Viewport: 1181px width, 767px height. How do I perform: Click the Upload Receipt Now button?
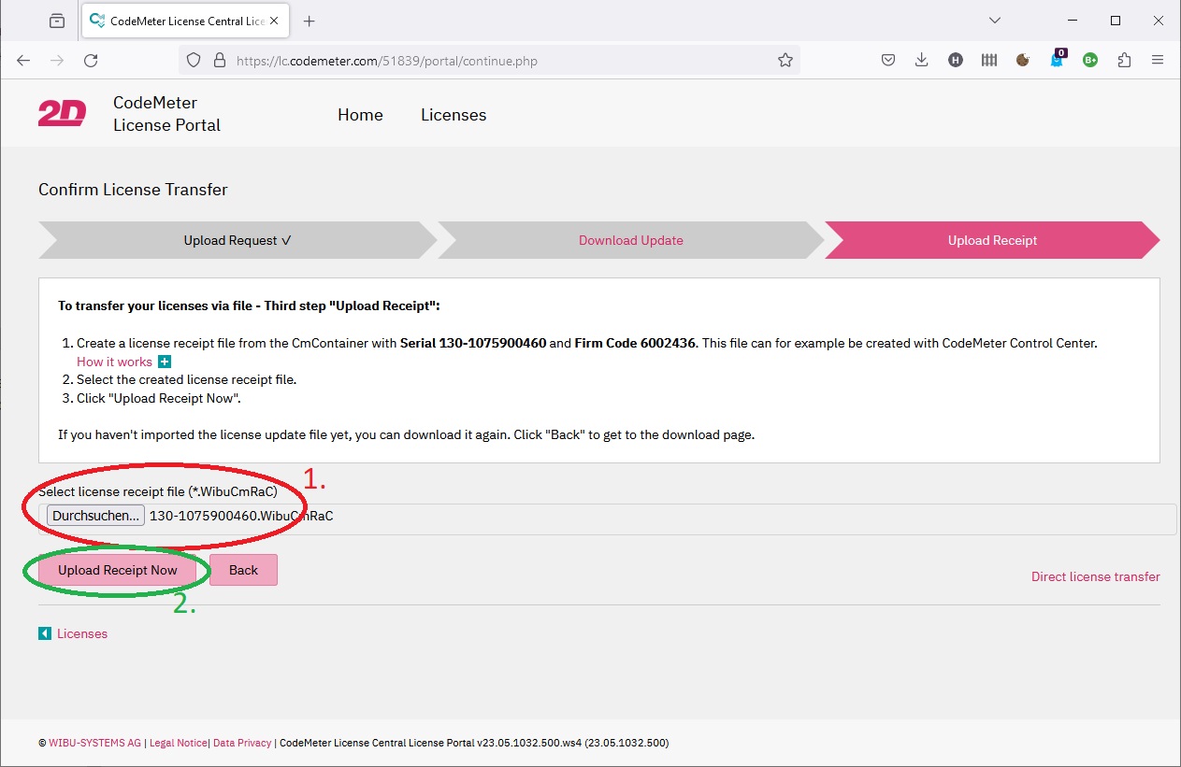tap(118, 570)
